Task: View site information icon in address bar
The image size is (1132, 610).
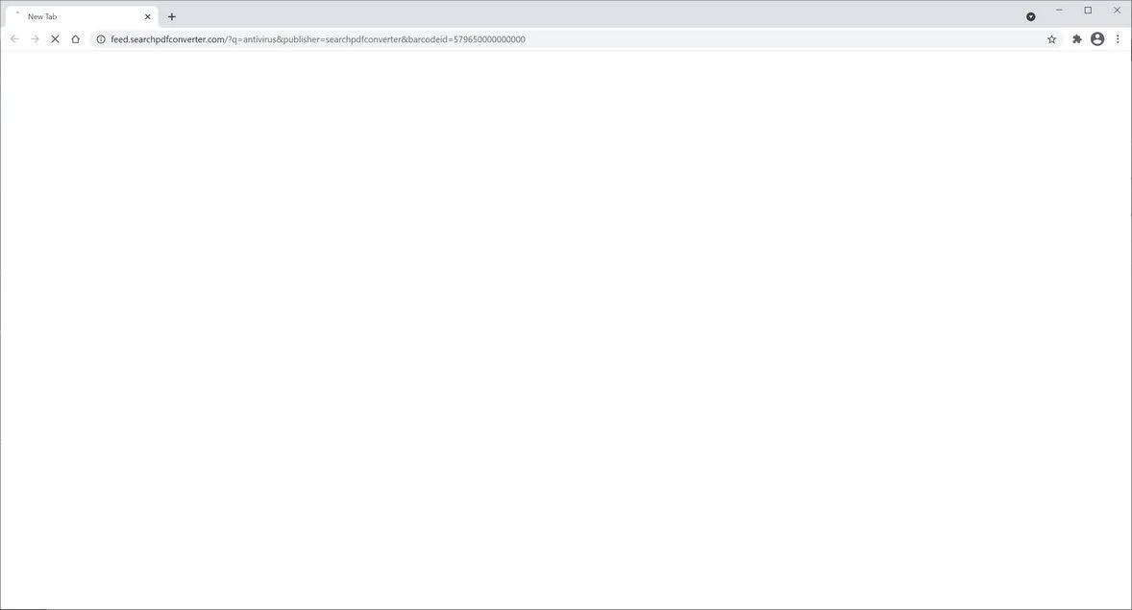Action: [101, 39]
